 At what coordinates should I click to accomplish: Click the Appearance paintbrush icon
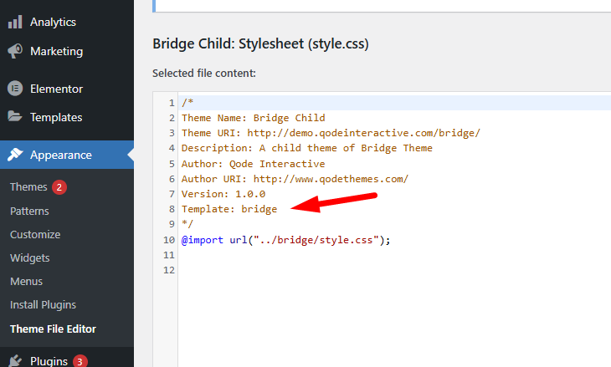pos(15,155)
